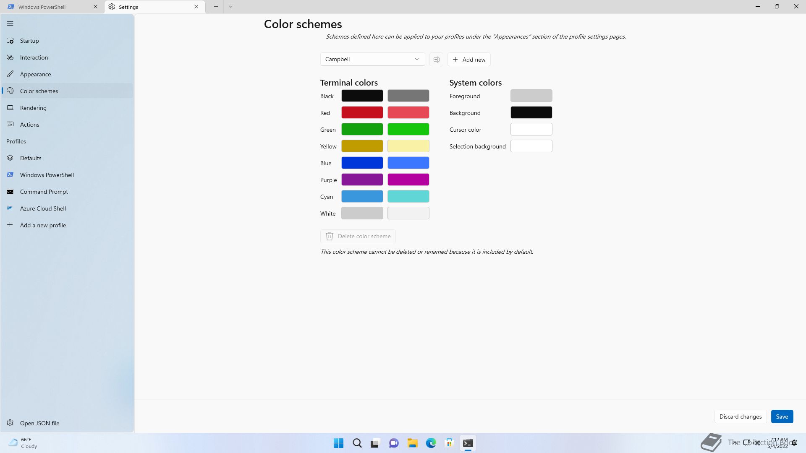Viewport: 806px width, 453px height.
Task: Click the rename color scheme icon button
Action: (436, 60)
